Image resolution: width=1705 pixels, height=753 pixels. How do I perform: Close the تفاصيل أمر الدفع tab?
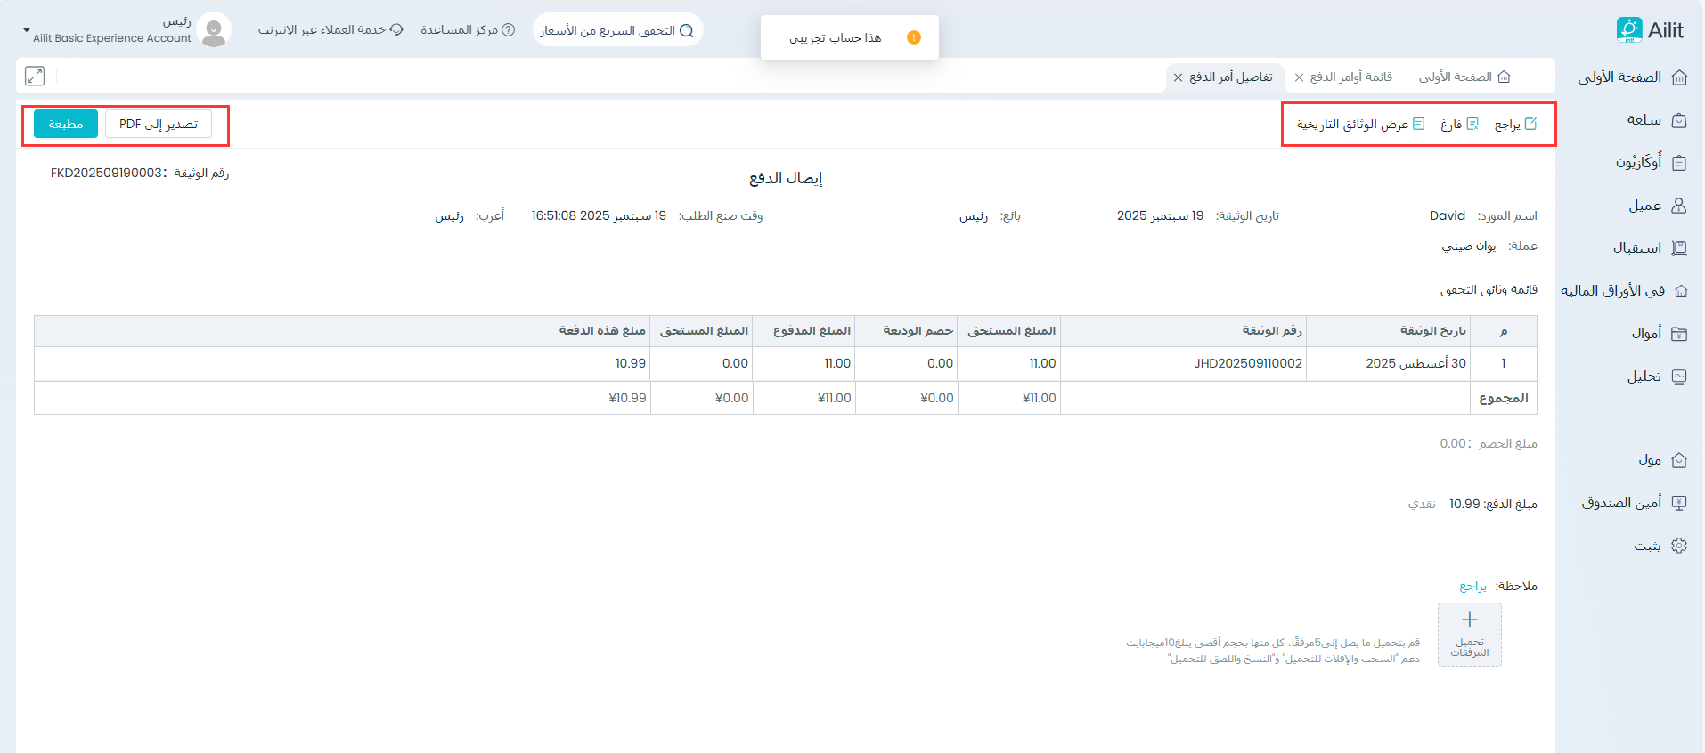[x=1178, y=77]
